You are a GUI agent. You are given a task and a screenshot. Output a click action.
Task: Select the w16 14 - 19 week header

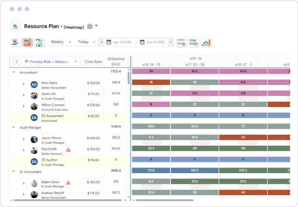(151, 64)
